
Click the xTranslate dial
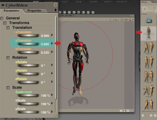(28, 35)
